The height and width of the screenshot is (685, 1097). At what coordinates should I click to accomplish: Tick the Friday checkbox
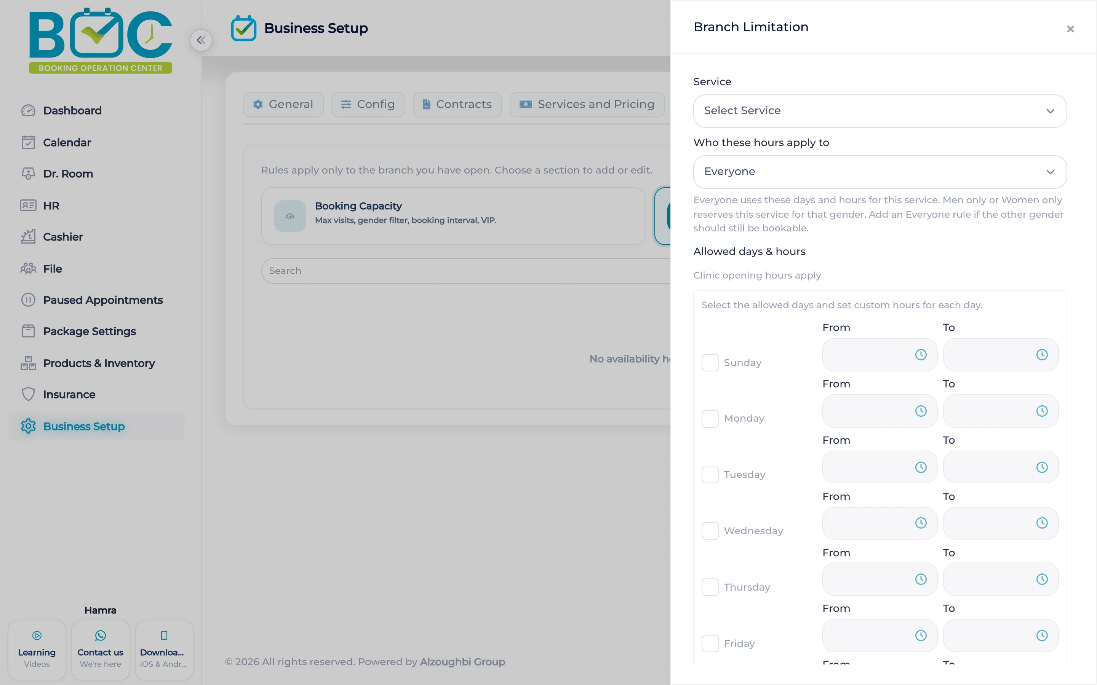[x=710, y=643]
